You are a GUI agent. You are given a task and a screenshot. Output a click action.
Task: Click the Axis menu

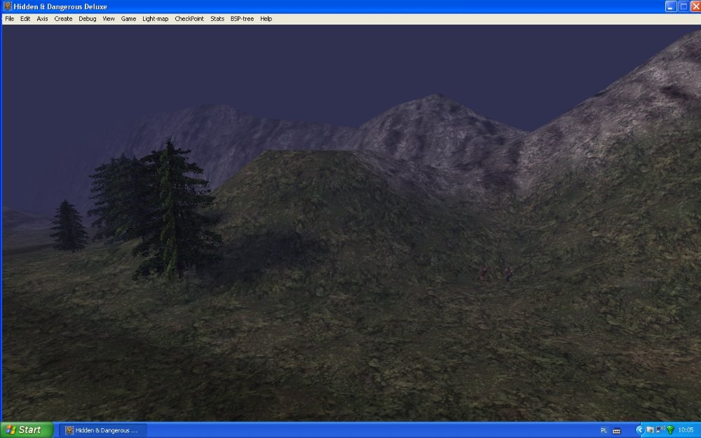(x=43, y=19)
